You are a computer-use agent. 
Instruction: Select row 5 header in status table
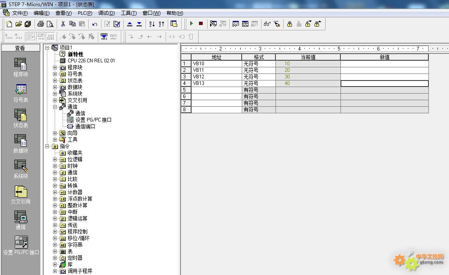coord(186,90)
